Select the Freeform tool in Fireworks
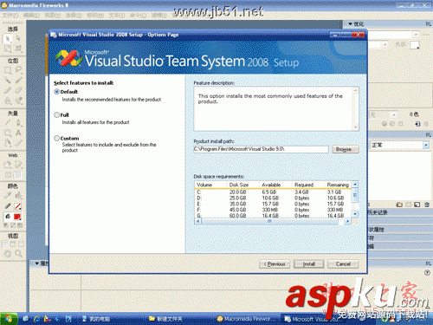Screen dimensions: 433x325 coord(8,143)
